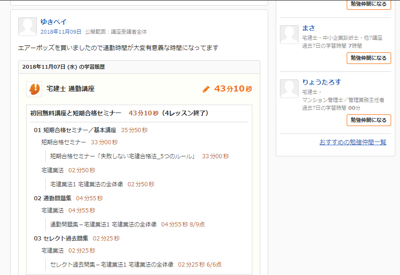This screenshot has height=275, width=400.
Task: Click 02 通勤問題集 row
Action: click(68, 198)
